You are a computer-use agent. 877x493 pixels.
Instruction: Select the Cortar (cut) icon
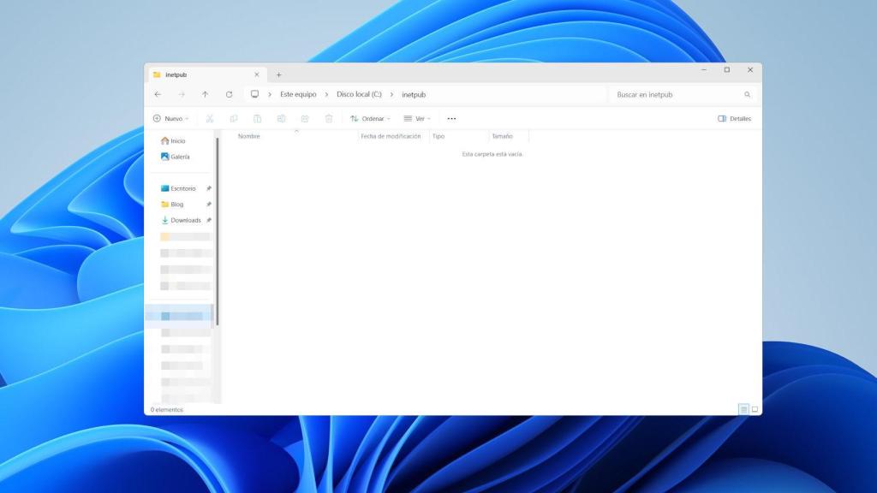(x=209, y=118)
